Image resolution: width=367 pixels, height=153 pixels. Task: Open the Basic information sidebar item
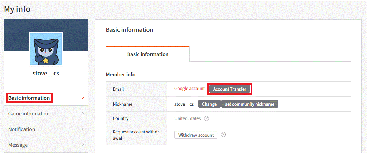(x=46, y=98)
